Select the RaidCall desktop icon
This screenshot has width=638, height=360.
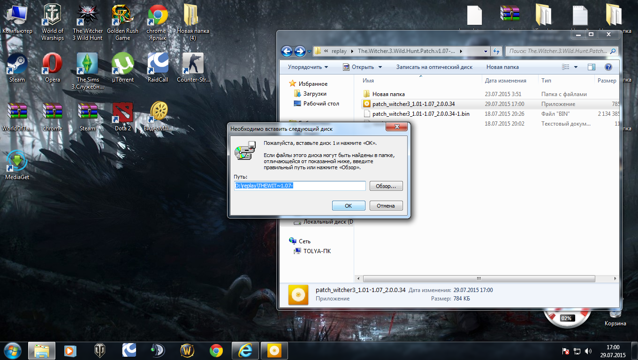pos(158,67)
